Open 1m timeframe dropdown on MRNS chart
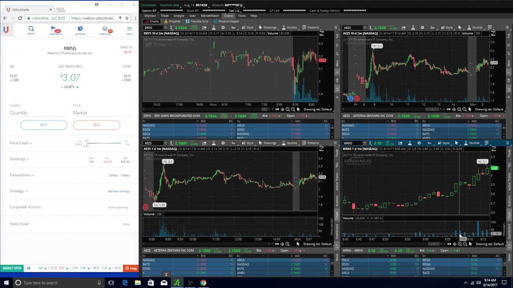513x288 pixels. (x=429, y=143)
